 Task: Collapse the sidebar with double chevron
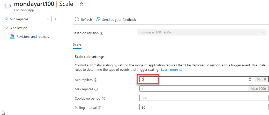pos(63,19)
